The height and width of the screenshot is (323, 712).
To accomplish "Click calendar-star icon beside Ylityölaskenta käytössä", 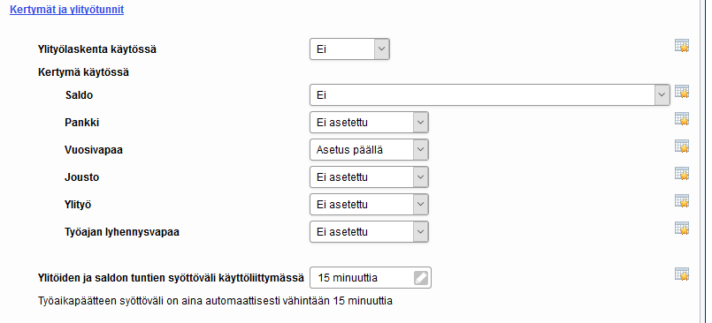I will pos(682,46).
